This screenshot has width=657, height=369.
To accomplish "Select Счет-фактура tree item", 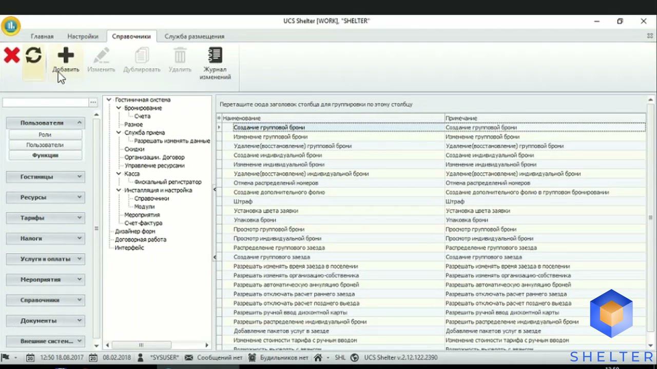I will tap(143, 223).
